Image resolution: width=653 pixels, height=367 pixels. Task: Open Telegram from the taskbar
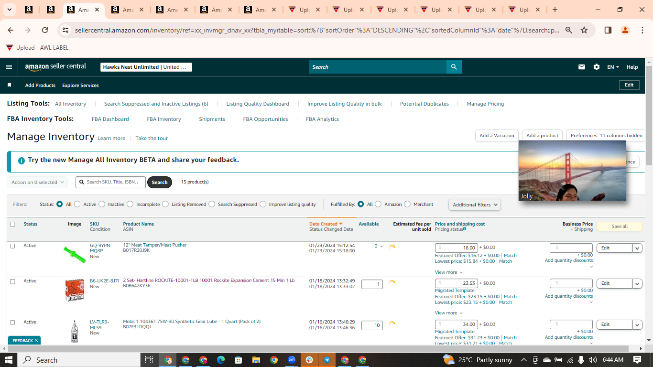click(x=327, y=360)
